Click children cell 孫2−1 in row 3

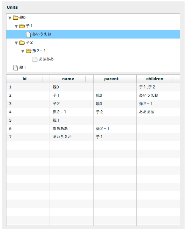coord(158,104)
